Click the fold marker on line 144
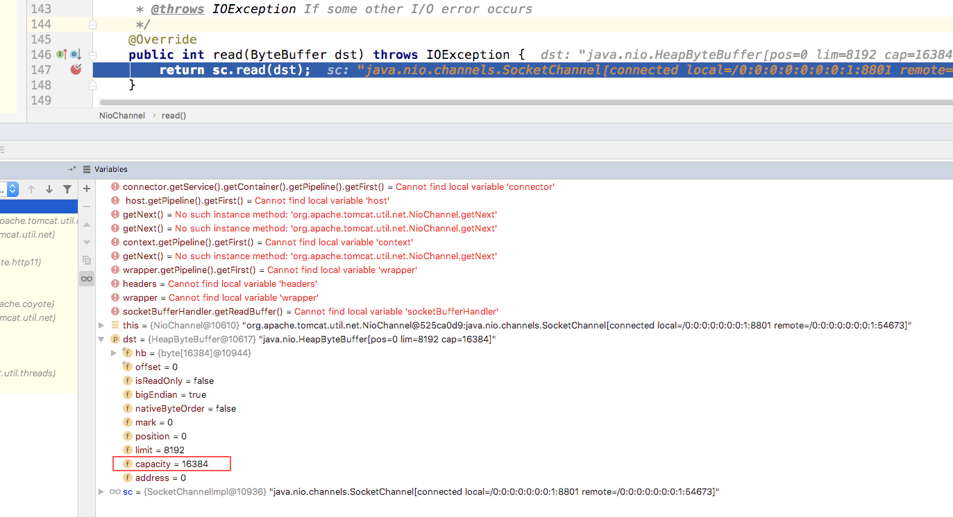Viewport: 953px width, 517px height. pos(92,24)
